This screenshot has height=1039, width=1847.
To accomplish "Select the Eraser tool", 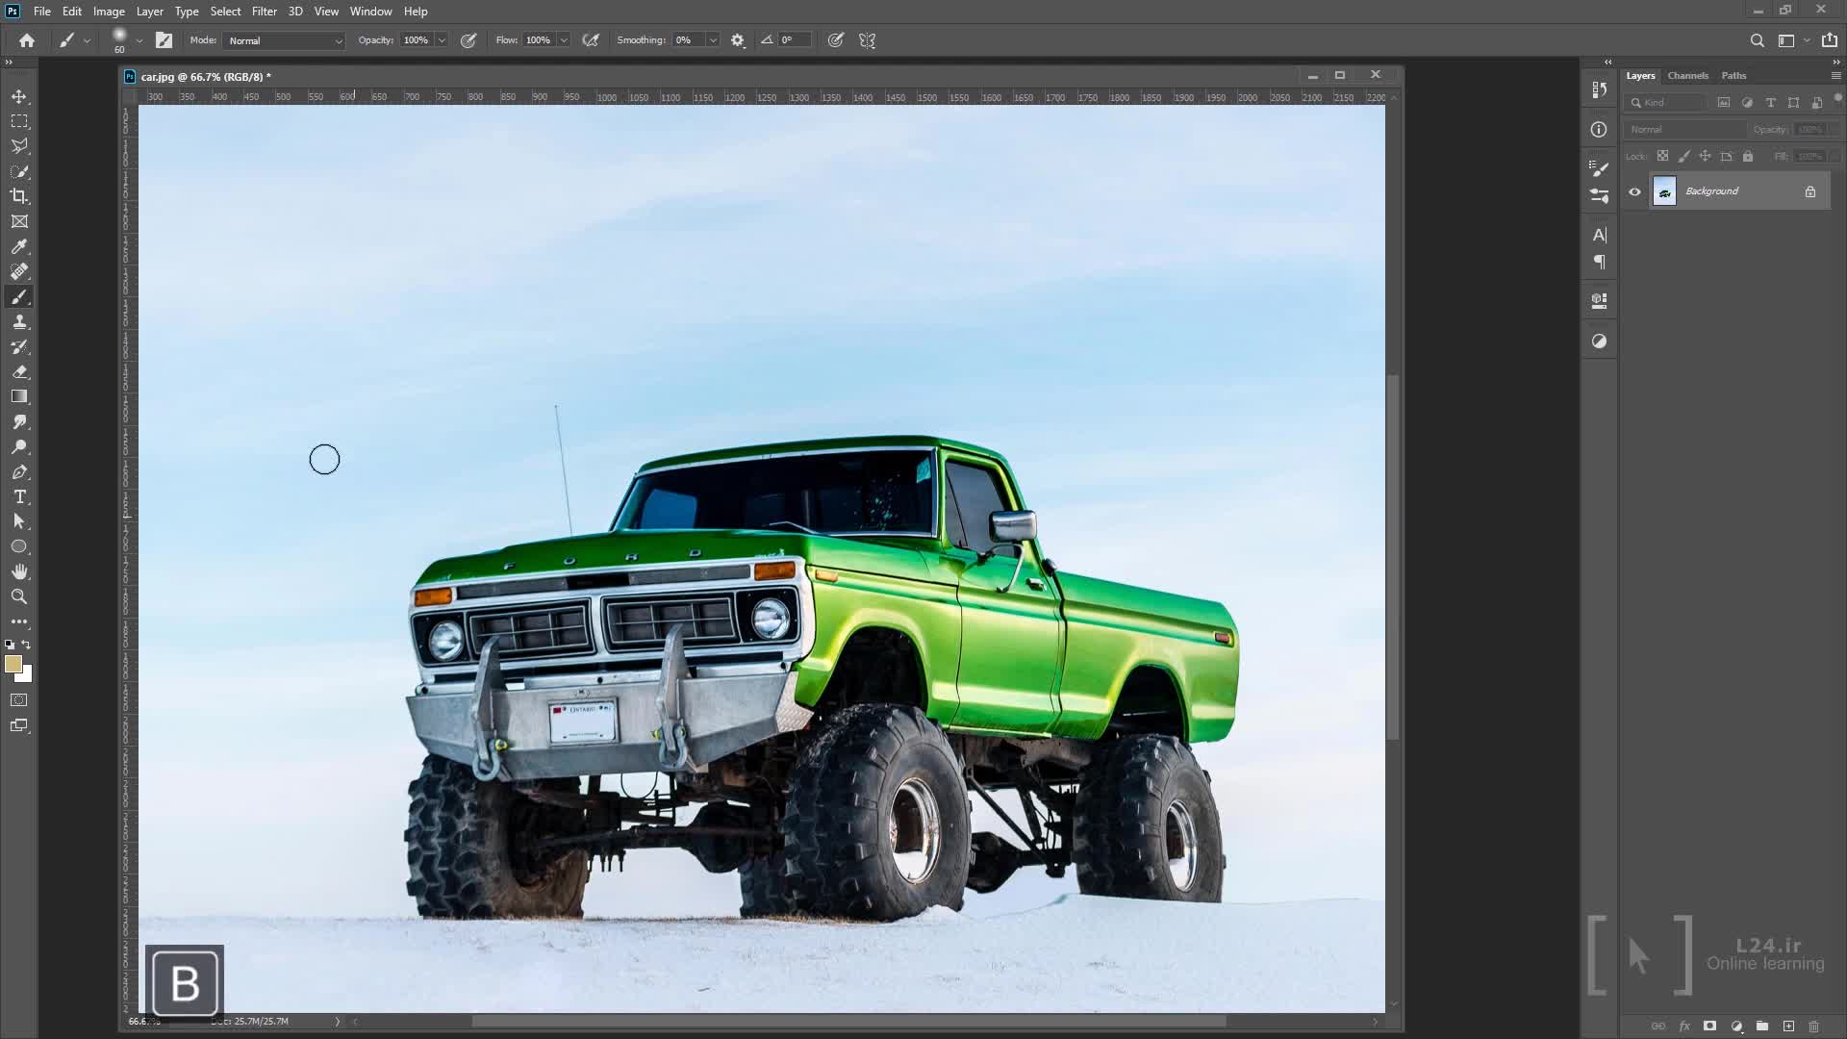I will [x=19, y=372].
